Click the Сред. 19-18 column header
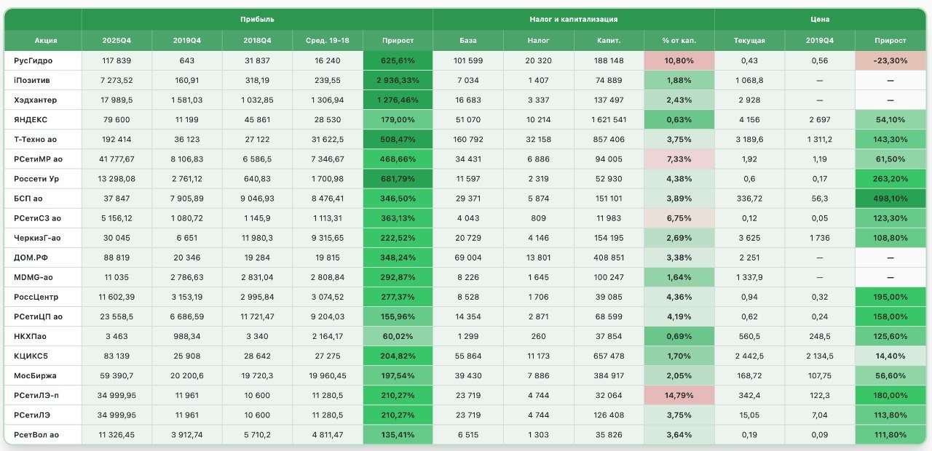 point(327,41)
